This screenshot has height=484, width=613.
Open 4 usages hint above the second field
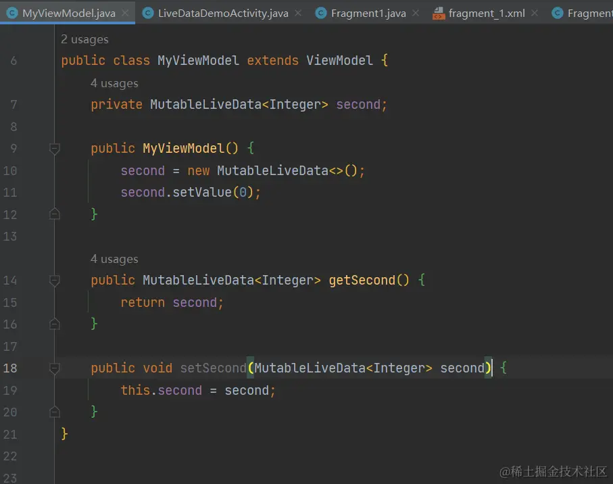pos(114,83)
